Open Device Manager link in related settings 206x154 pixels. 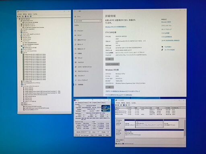click(167, 26)
